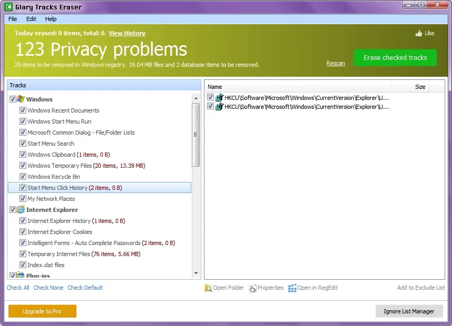Toggle Intelligent Forms Auto Complete Passwords checkbox

point(23,242)
